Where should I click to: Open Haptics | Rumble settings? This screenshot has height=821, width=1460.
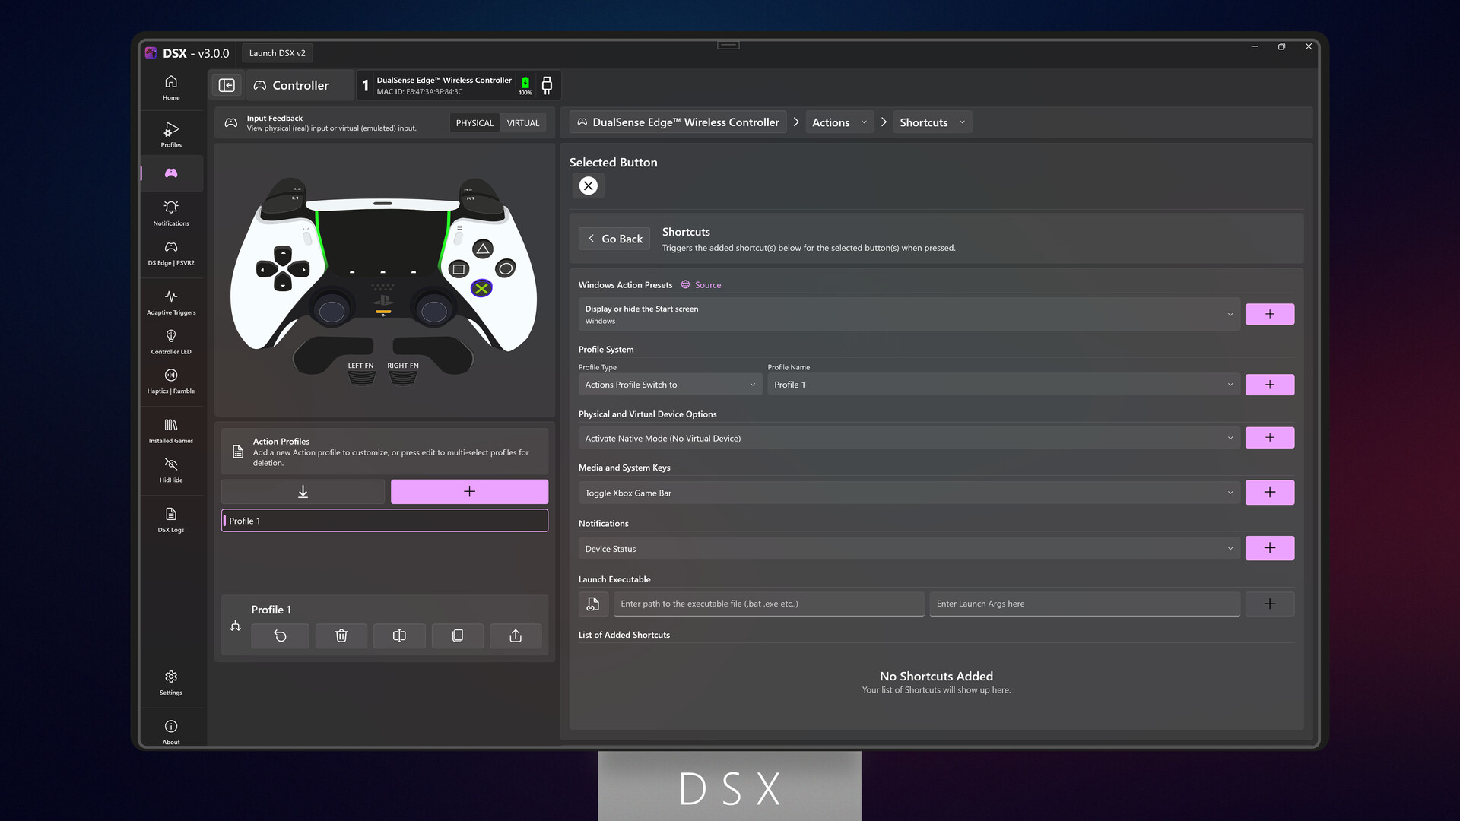(x=170, y=380)
